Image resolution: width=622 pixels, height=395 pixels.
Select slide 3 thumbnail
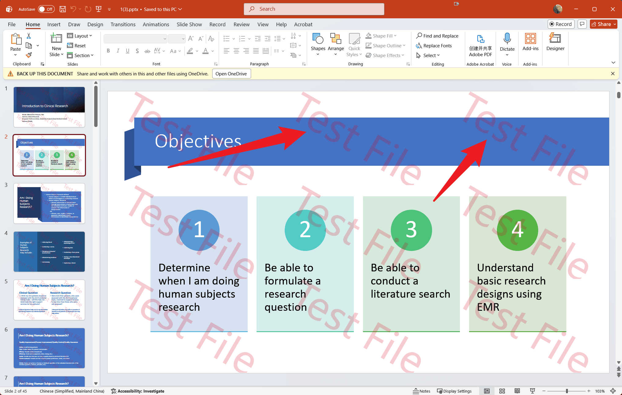pyautogui.click(x=49, y=204)
